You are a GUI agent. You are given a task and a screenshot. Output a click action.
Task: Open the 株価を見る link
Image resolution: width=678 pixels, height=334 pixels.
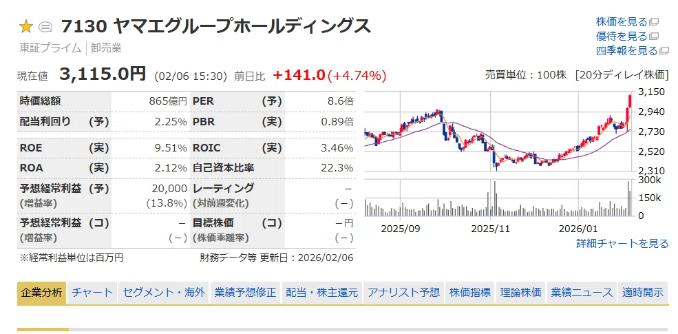[x=622, y=21]
